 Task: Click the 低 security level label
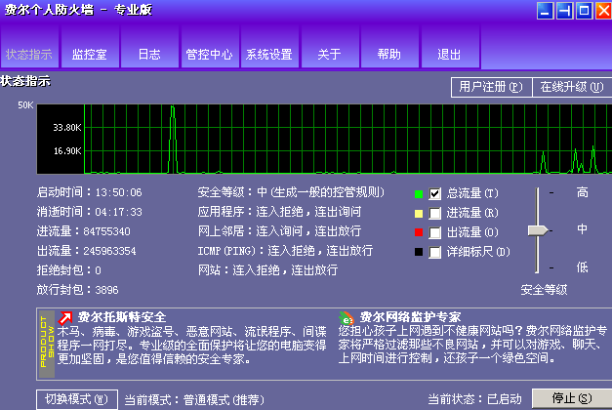(x=583, y=267)
